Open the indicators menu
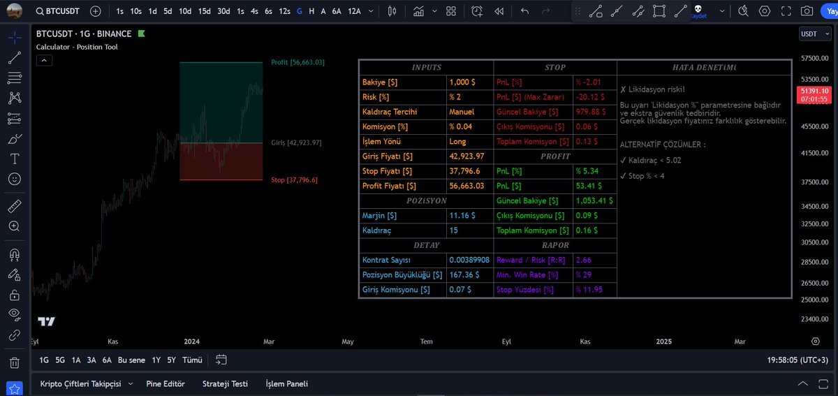The image size is (838, 396). click(x=418, y=11)
